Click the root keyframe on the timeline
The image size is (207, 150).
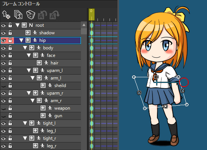click(x=91, y=25)
